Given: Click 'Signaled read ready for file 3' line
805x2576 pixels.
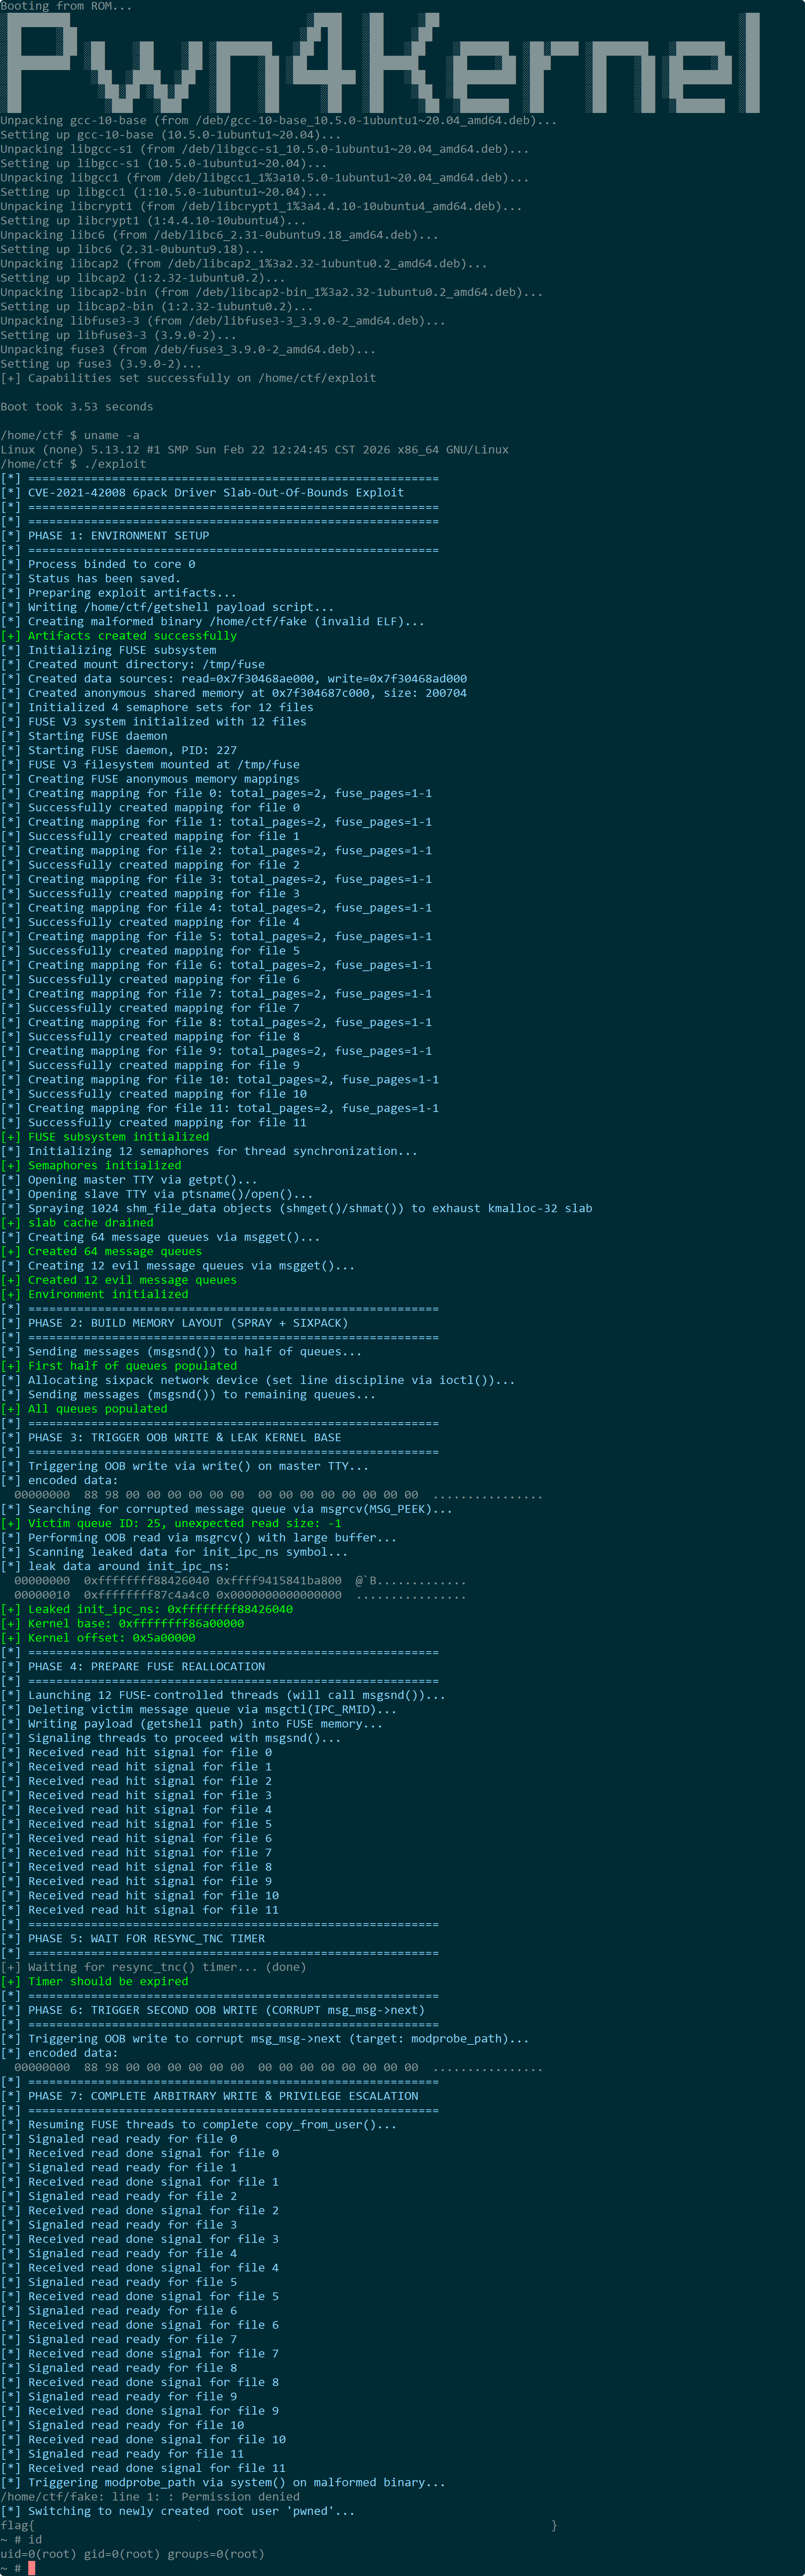Looking at the screenshot, I should tap(118, 2225).
